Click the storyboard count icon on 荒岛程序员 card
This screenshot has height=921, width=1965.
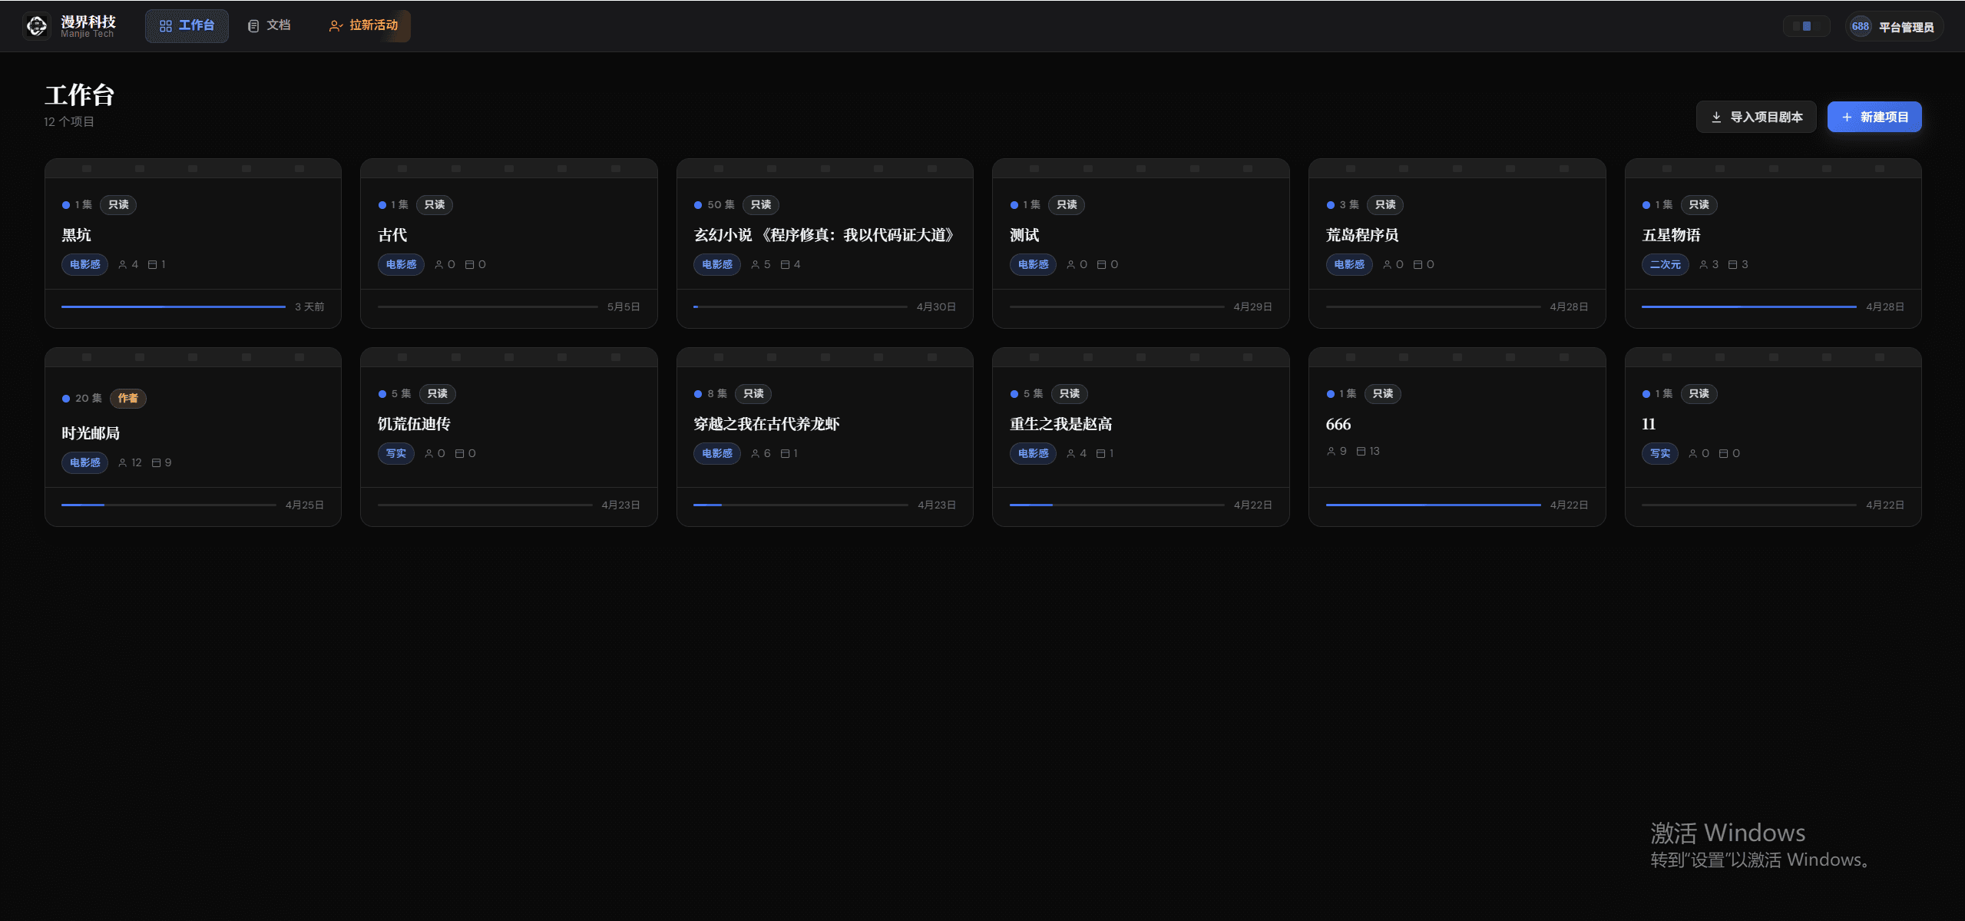click(1418, 265)
